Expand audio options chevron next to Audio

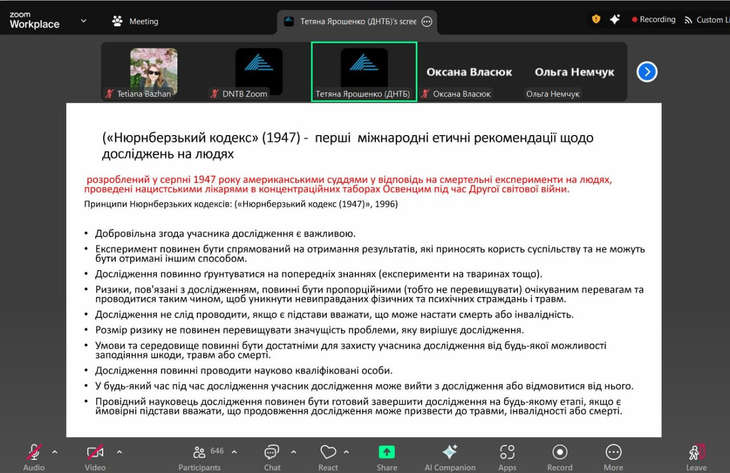(x=55, y=452)
